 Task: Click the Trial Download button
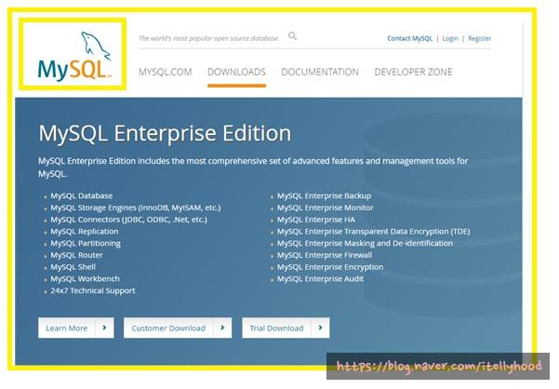(286, 328)
